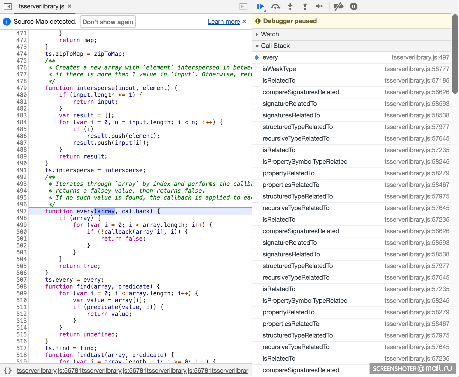Toggle the debugger sidebar collapse icon

click(x=243, y=6)
